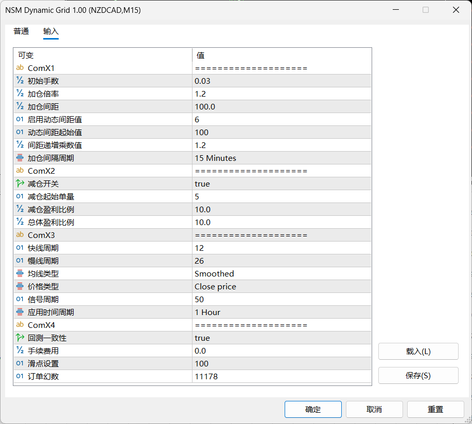Click the integer icon beside 信号周期

(x=20, y=299)
